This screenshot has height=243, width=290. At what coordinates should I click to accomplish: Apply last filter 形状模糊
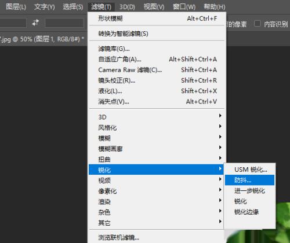157,19
